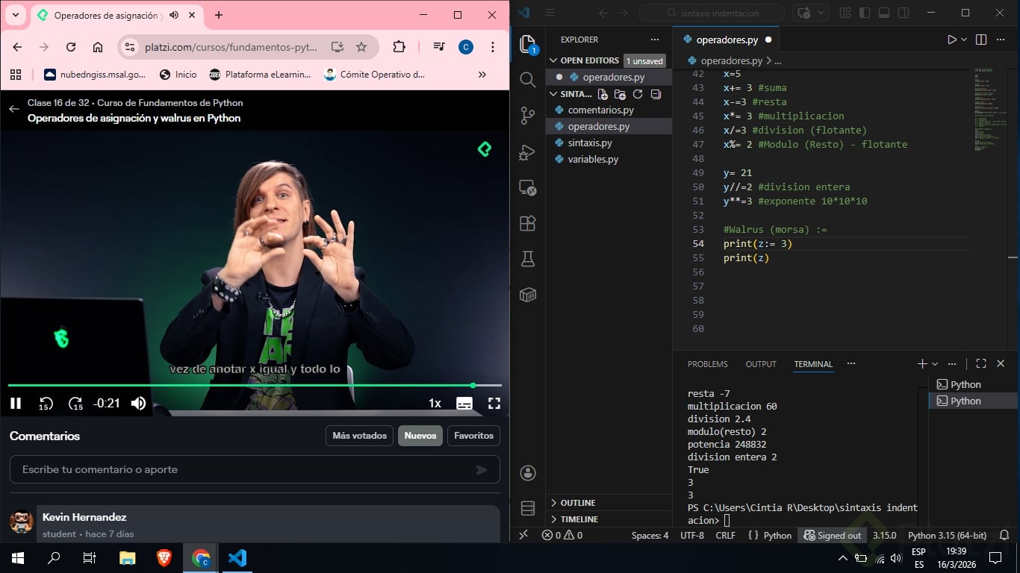Open the Testing flask view
This screenshot has width=1020, height=573.
click(x=528, y=259)
